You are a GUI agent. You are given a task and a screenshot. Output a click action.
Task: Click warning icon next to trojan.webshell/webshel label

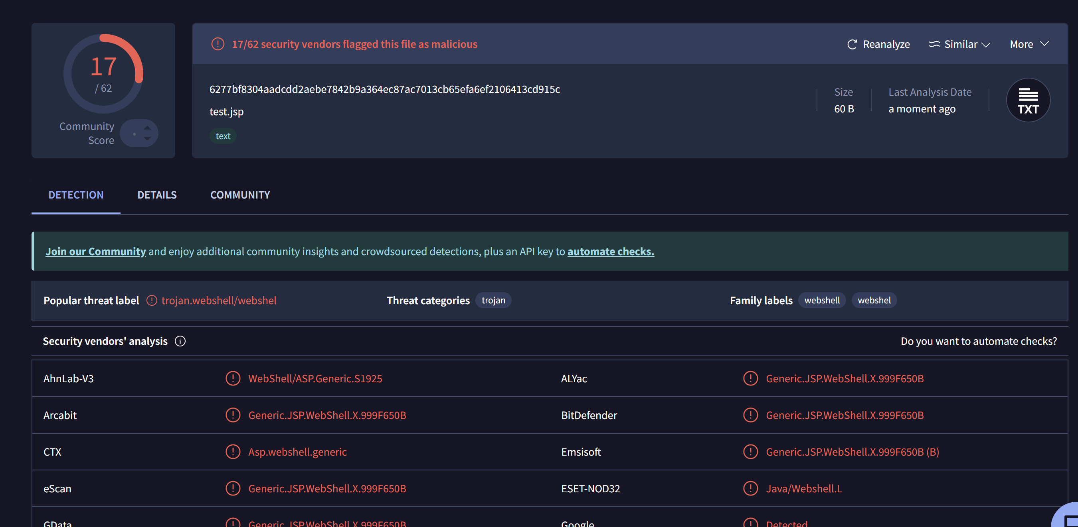click(x=152, y=301)
